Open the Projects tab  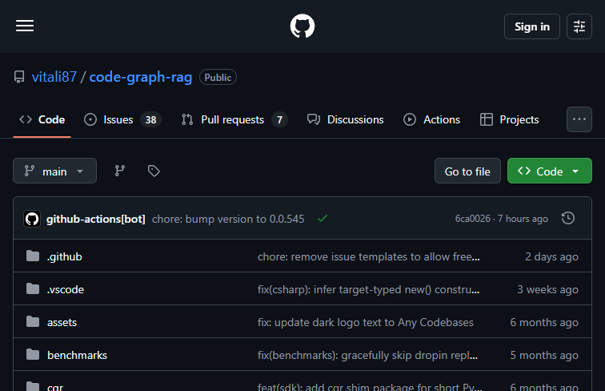(x=509, y=119)
